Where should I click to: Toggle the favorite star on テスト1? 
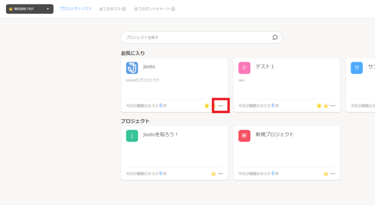click(x=319, y=105)
